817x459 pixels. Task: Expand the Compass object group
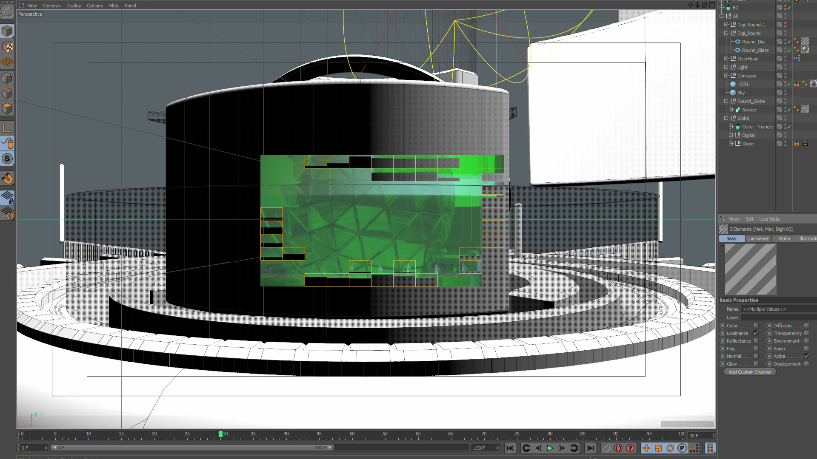click(726, 76)
